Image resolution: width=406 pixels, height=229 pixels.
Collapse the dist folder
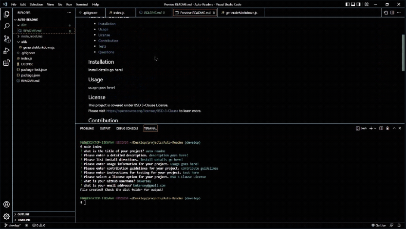(x=18, y=25)
